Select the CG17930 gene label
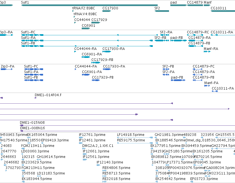 [x=110, y=8]
